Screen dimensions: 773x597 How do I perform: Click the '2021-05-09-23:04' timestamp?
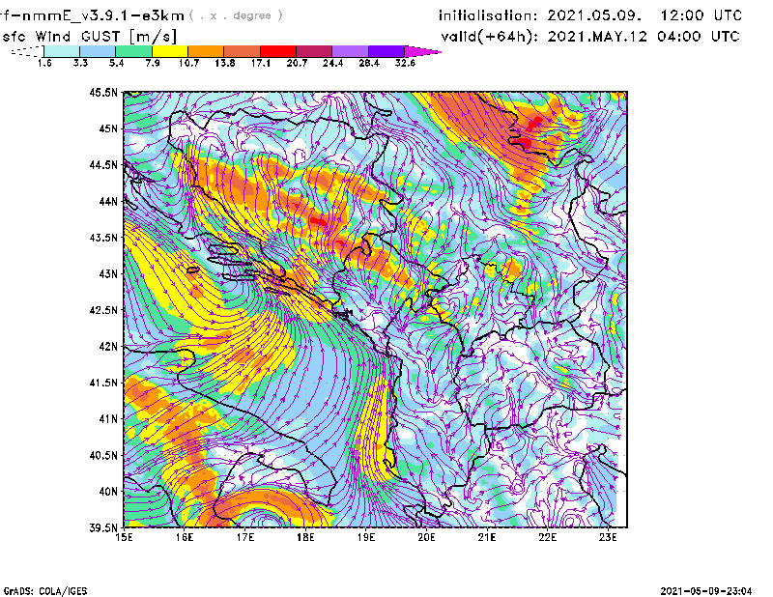click(706, 590)
